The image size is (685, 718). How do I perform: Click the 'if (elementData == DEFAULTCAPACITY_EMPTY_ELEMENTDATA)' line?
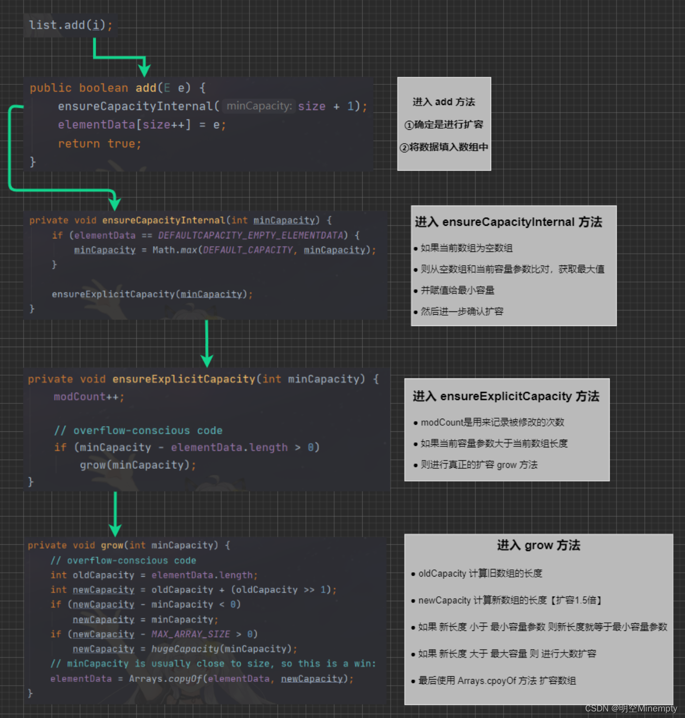[x=206, y=235]
